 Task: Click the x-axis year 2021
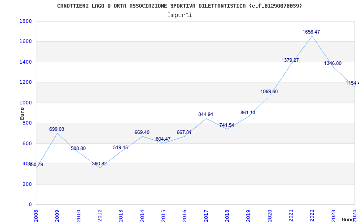(x=291, y=216)
